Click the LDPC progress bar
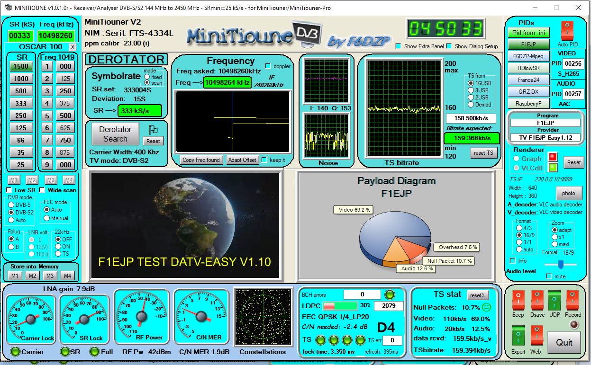Screen dimensions: 591x365 tap(340, 306)
